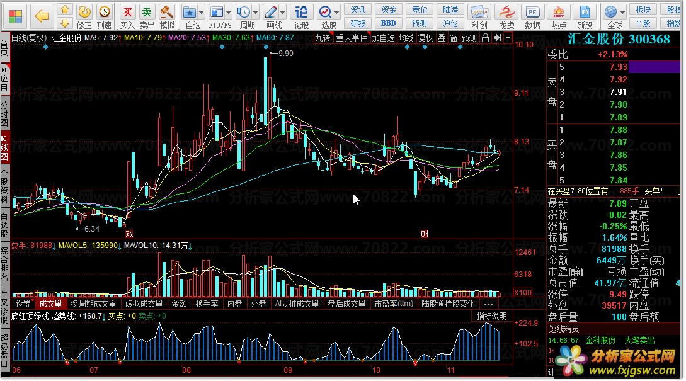The width and height of the screenshot is (686, 381).
Task: Click 加自选 to add to watchlist
Action: tap(384, 38)
